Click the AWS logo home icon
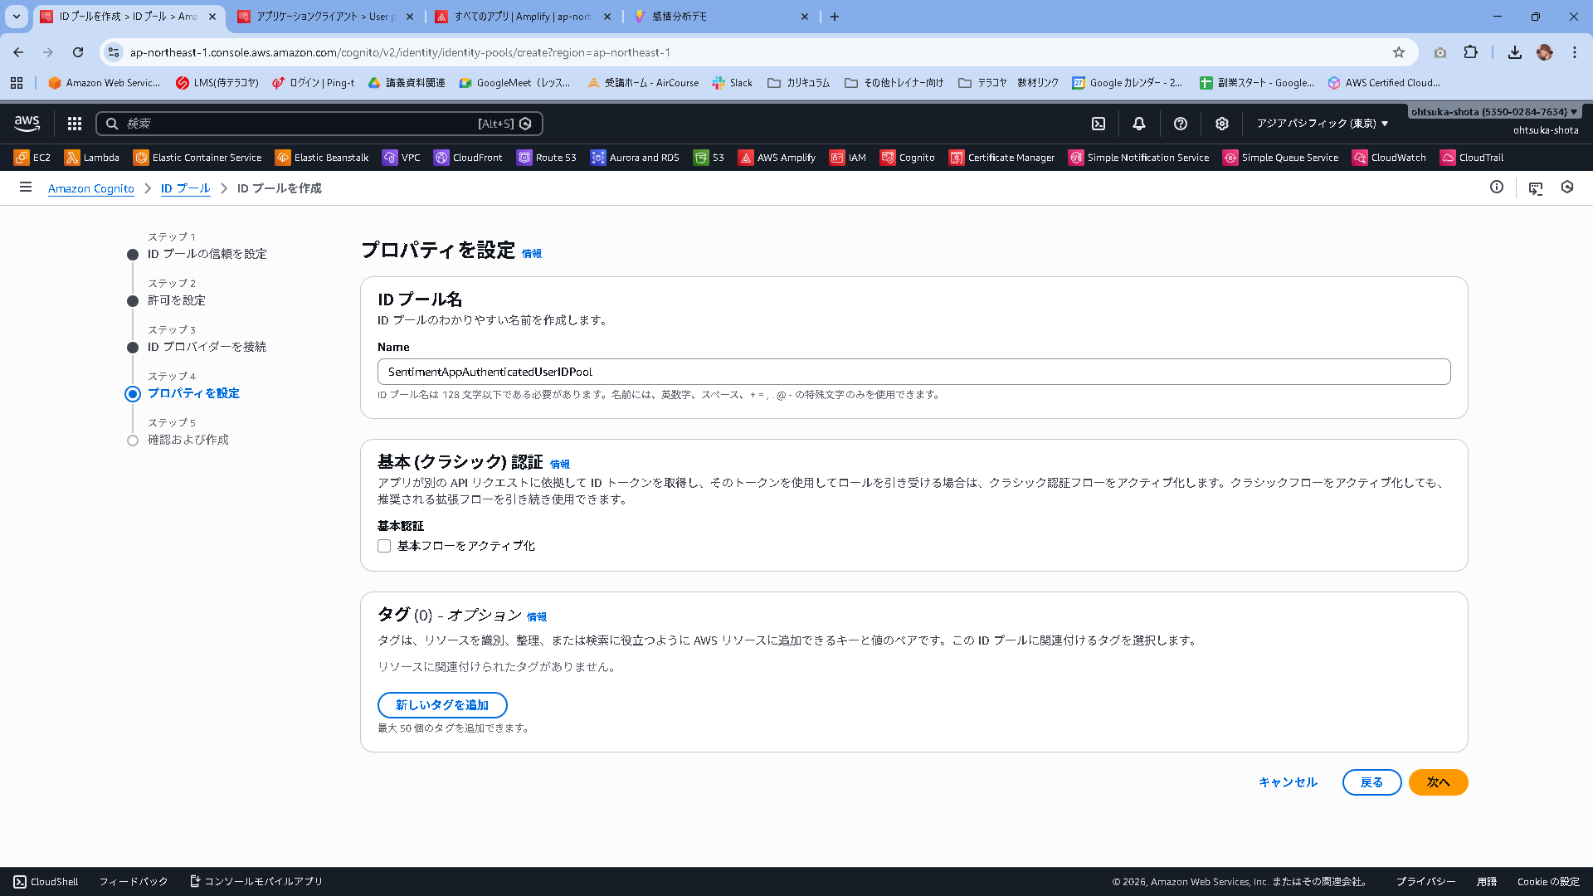1593x896 pixels. (x=27, y=124)
